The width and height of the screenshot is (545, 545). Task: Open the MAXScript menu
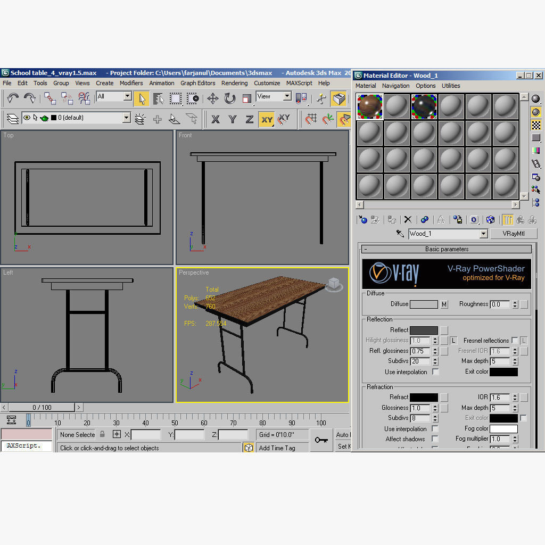[299, 83]
